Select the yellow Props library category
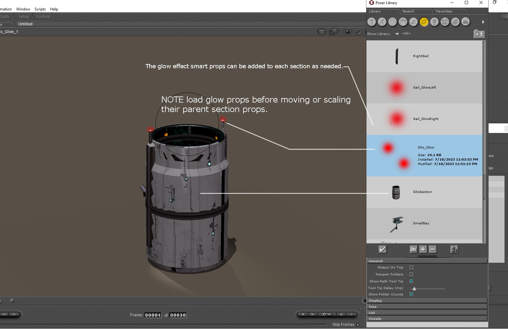This screenshot has height=330, width=508. [424, 22]
